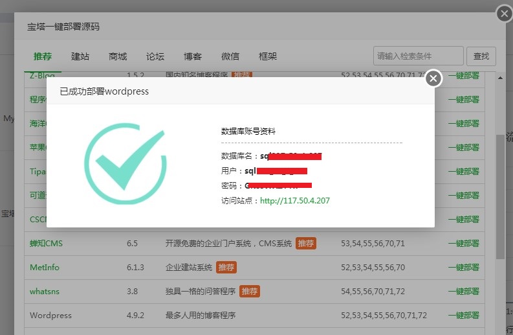This screenshot has height=335, width=513.
Task: Open the 蝉知CMS program name link
Action: tap(46, 244)
